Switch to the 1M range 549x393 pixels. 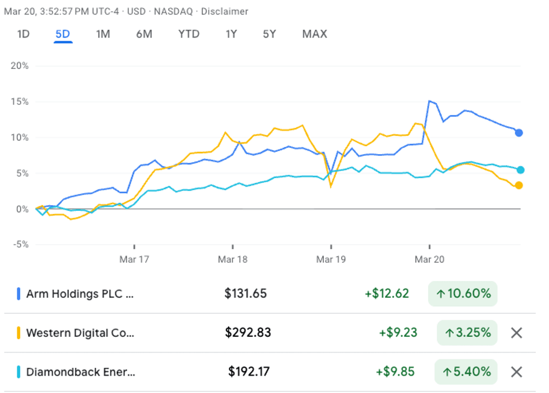click(x=103, y=34)
